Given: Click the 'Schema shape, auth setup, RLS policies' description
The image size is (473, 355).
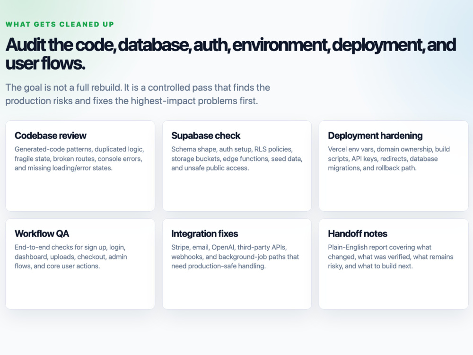Looking at the screenshot, I should [x=237, y=159].
